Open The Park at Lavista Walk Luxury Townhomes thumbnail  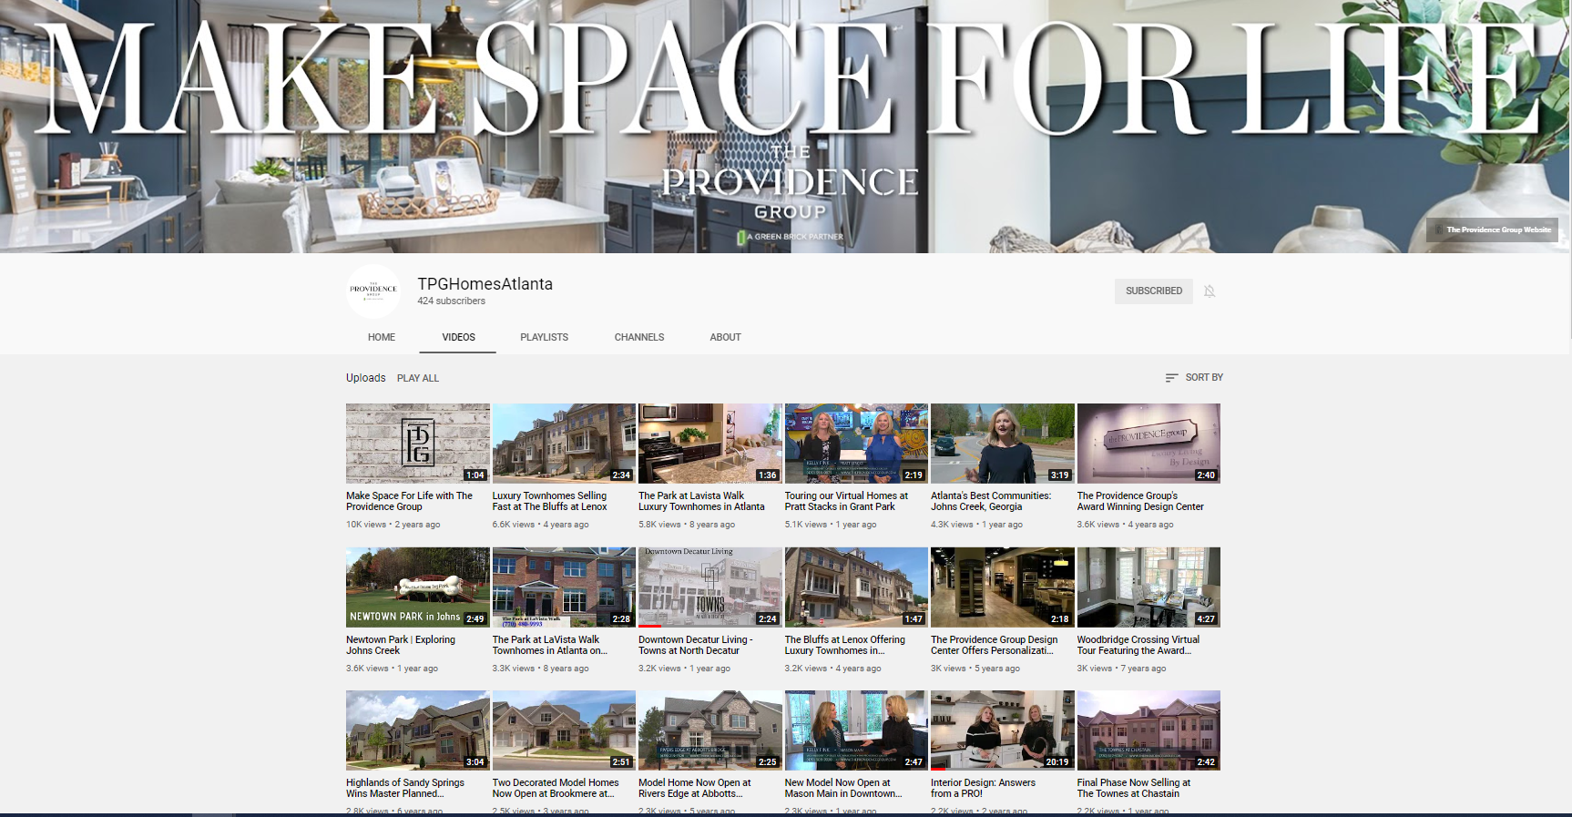(709, 444)
